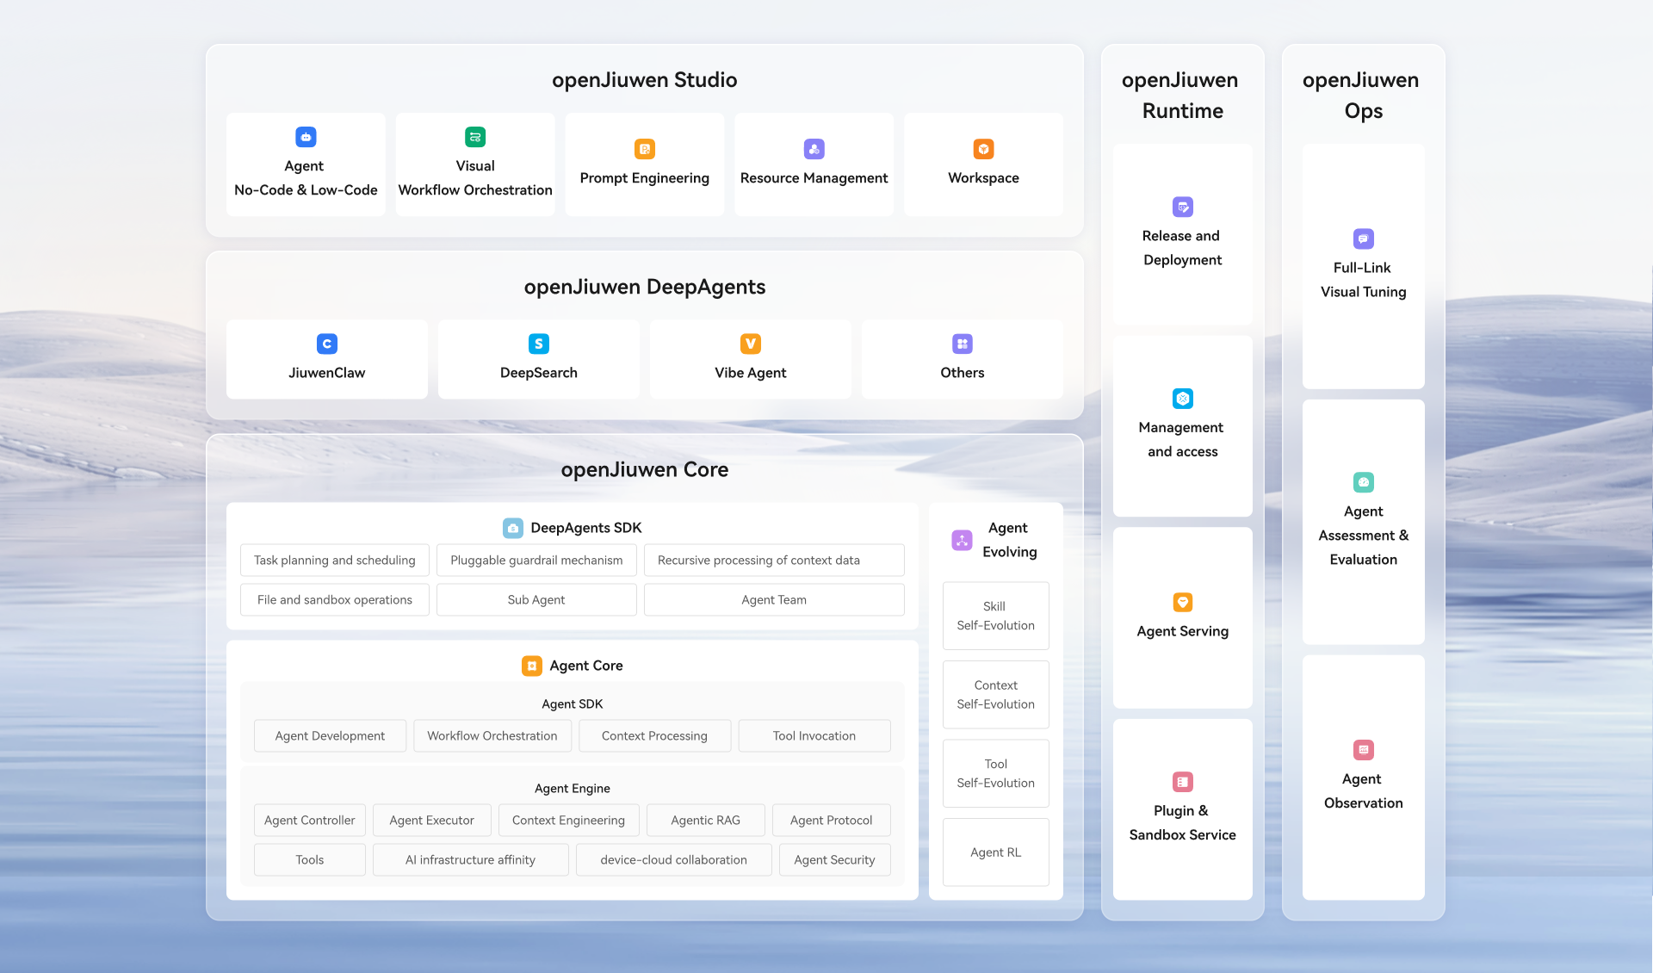Click the purple Others grid icon

pos(963,344)
